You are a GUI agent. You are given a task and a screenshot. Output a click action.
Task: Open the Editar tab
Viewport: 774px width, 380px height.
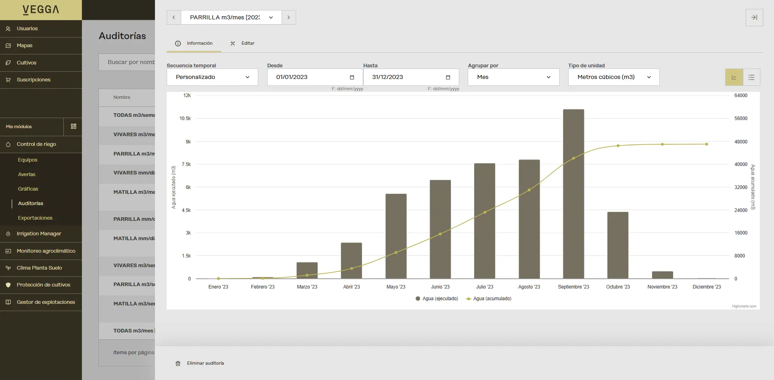[243, 44]
